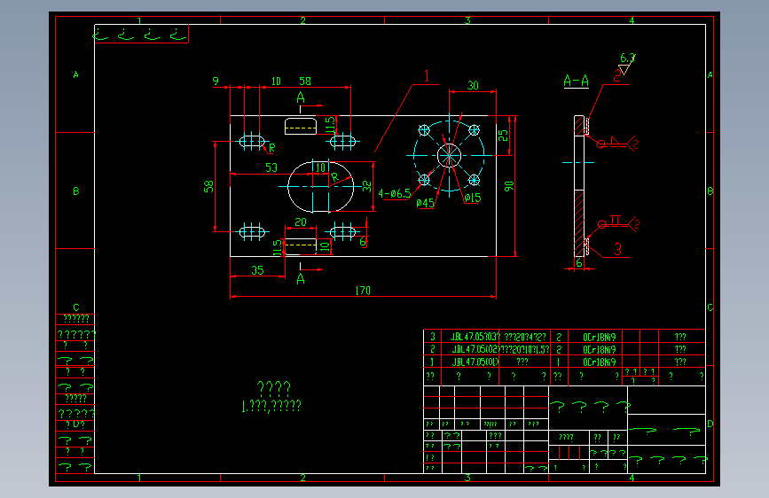Viewport: 769px width, 498px height.
Task: Select row 3 part number JBL47.05?03?
Action: click(475, 337)
